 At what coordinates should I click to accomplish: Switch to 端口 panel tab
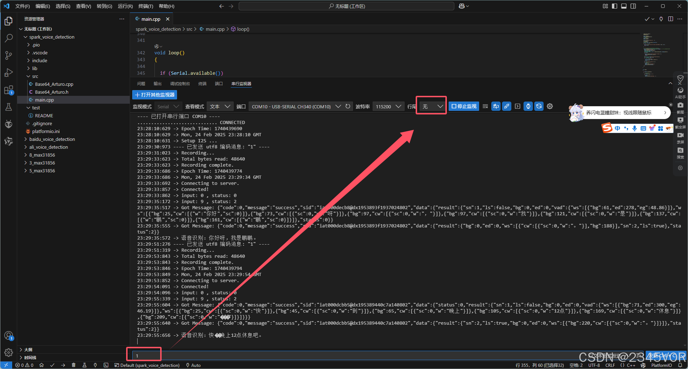point(219,84)
